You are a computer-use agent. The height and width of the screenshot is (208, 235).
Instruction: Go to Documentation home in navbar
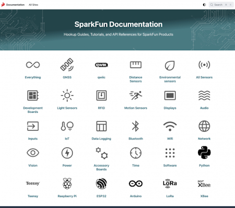point(15,5)
